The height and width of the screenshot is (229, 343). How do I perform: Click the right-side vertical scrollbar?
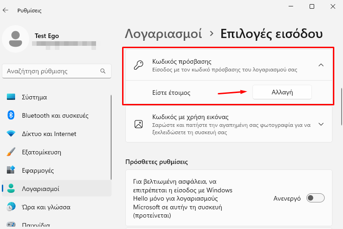click(x=341, y=107)
